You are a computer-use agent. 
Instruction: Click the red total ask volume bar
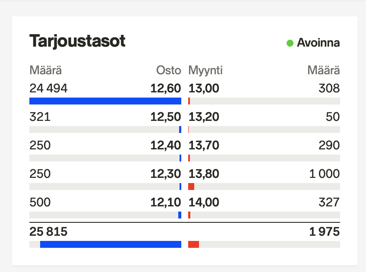coord(193,244)
